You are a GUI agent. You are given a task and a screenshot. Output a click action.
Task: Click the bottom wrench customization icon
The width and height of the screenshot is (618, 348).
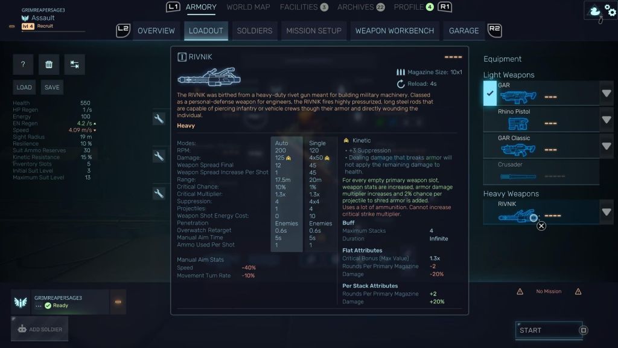tap(159, 193)
